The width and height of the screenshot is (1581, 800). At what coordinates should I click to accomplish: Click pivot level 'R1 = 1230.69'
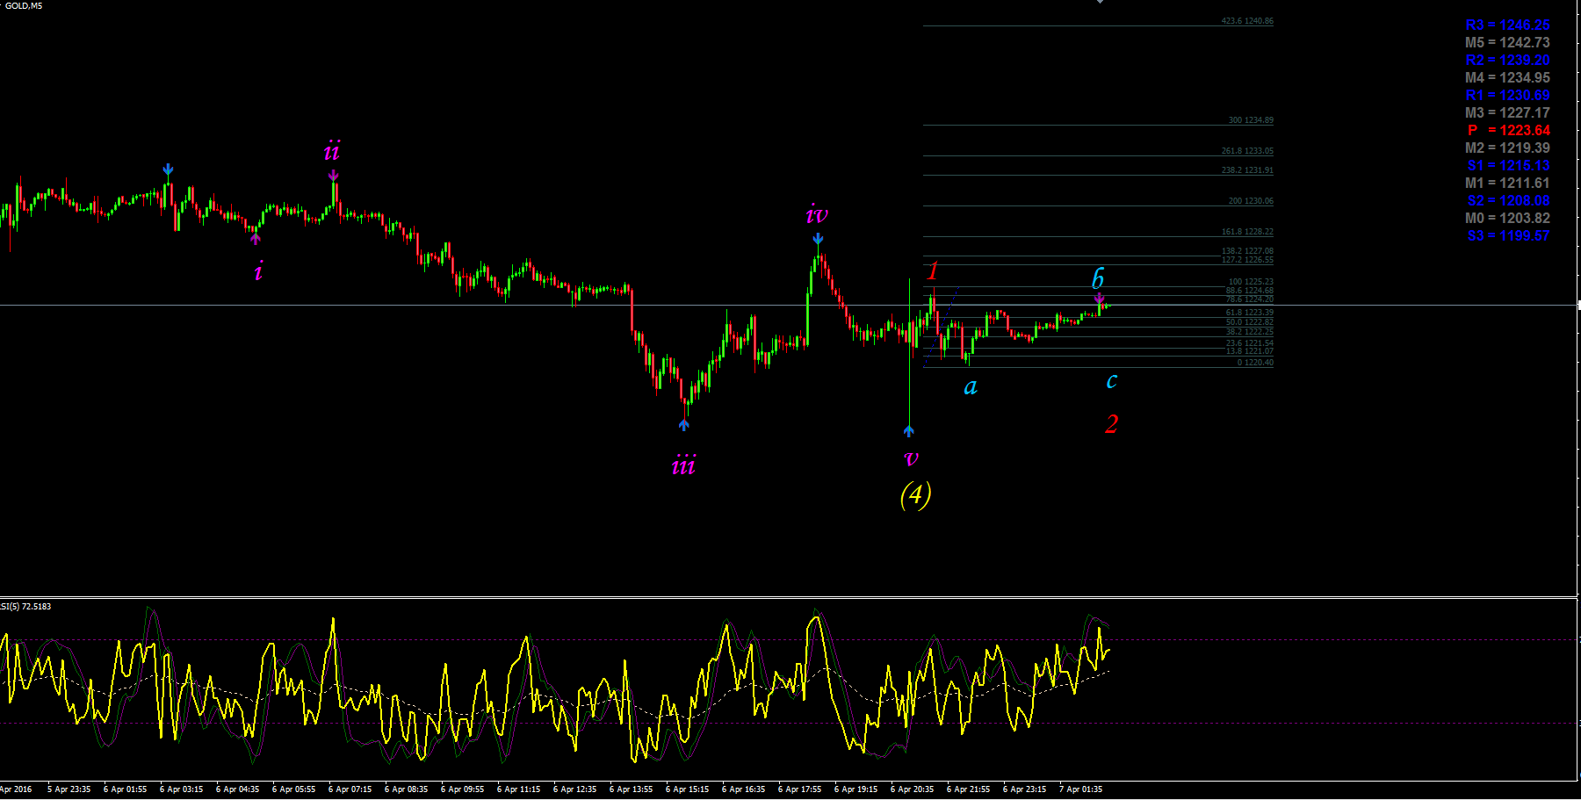click(1507, 95)
